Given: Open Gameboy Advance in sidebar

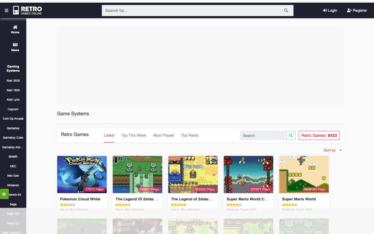Looking at the screenshot, I should pyautogui.click(x=13, y=147).
